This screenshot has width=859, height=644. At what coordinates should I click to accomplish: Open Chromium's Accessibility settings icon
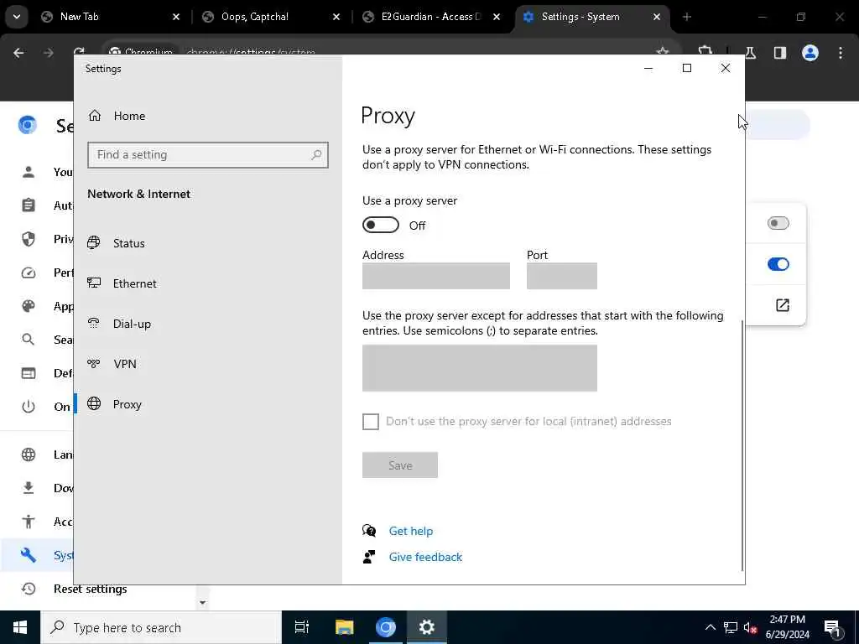point(29,522)
